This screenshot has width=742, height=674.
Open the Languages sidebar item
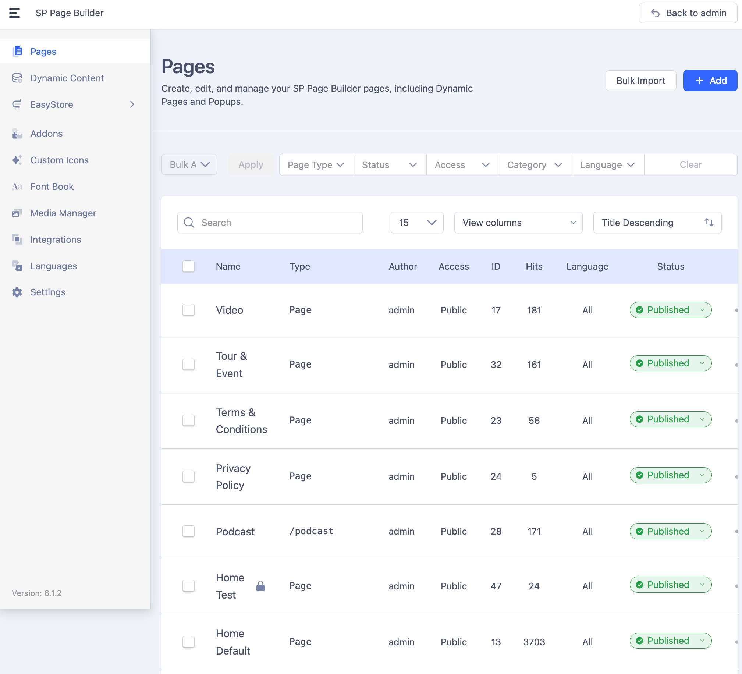[53, 266]
